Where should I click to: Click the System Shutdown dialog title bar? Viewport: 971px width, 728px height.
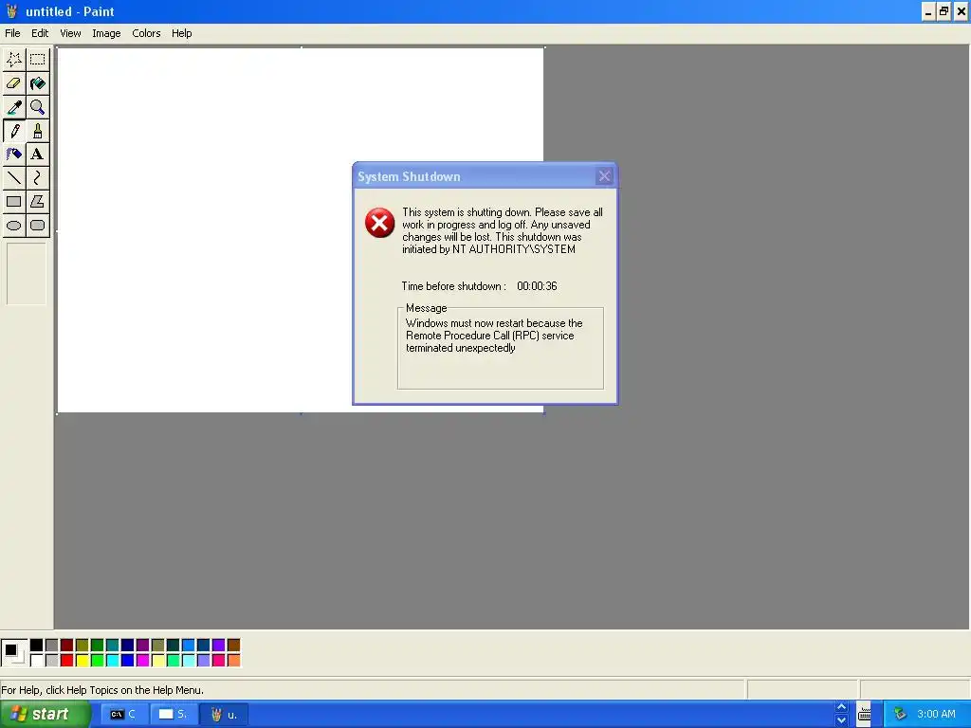485,176
